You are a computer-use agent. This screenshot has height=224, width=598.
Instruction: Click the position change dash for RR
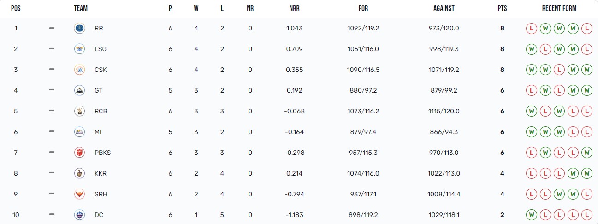(52, 28)
